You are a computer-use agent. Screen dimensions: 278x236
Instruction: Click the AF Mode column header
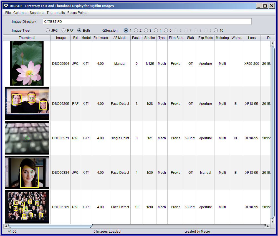tap(120, 38)
